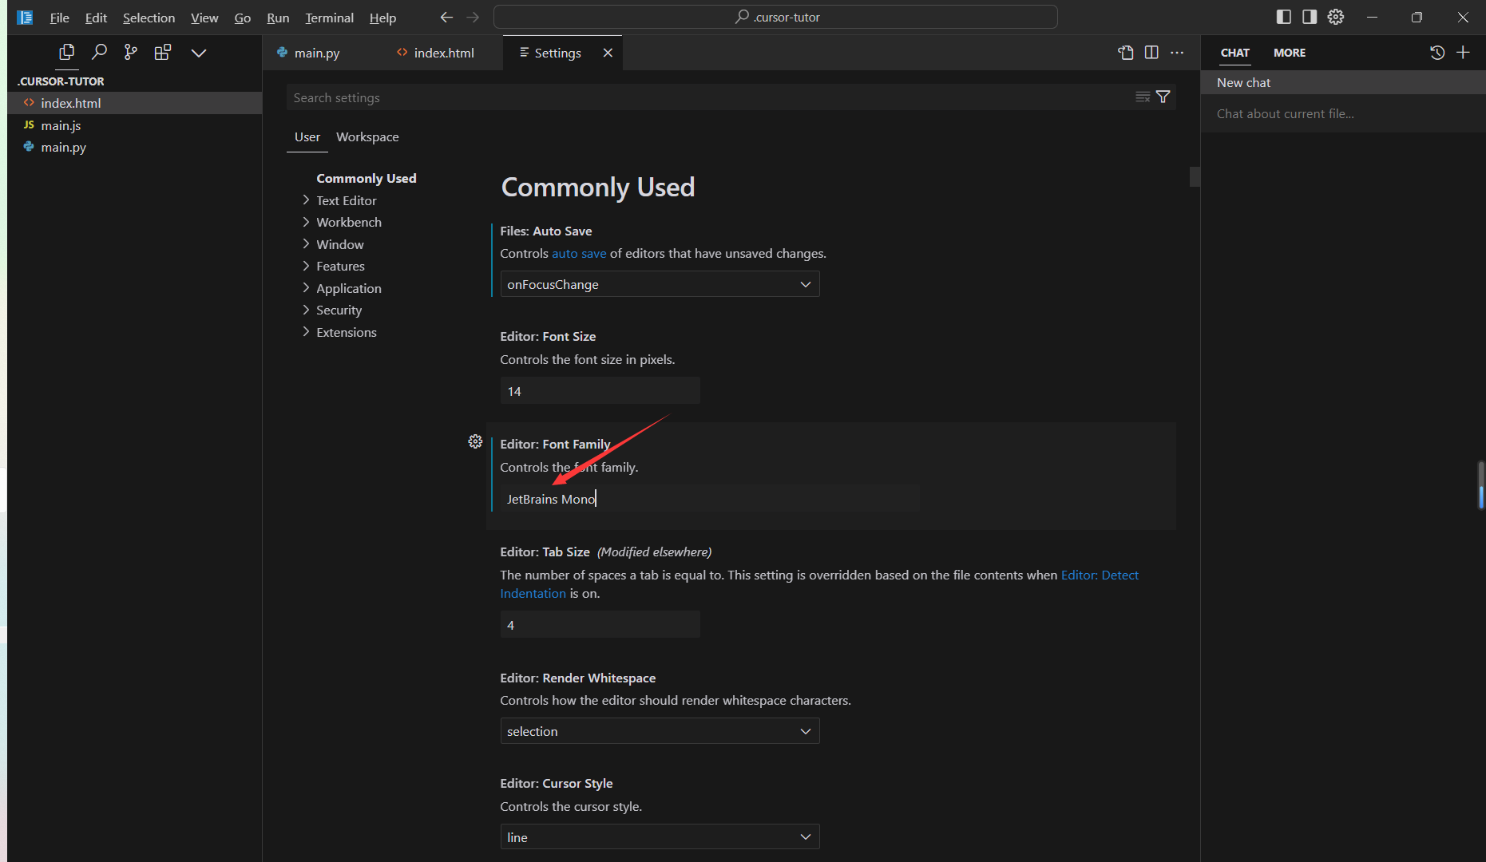Click the Chat about current file input

point(1343,113)
